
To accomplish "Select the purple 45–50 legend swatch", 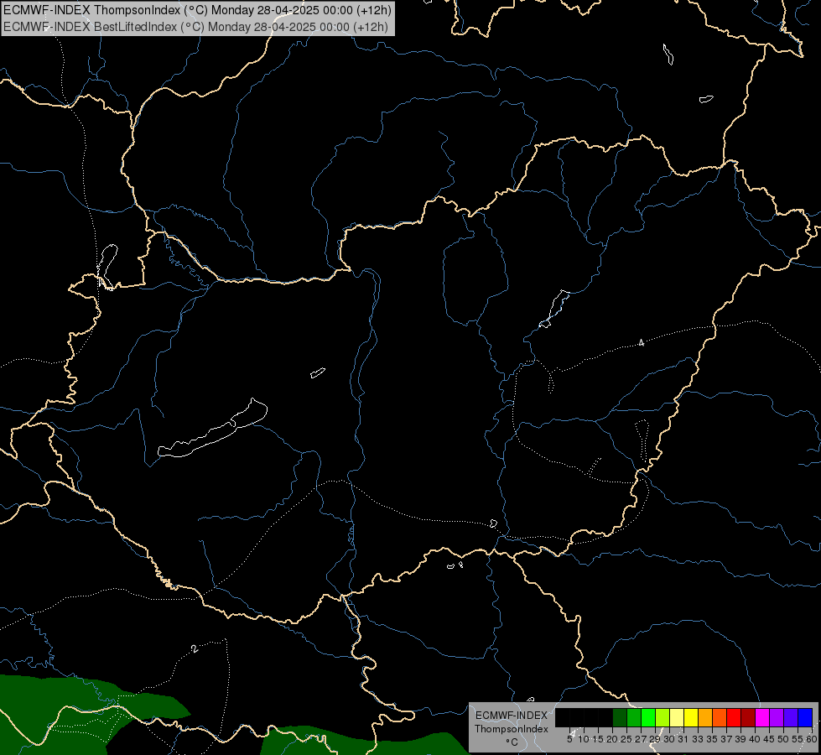I will 777,718.
